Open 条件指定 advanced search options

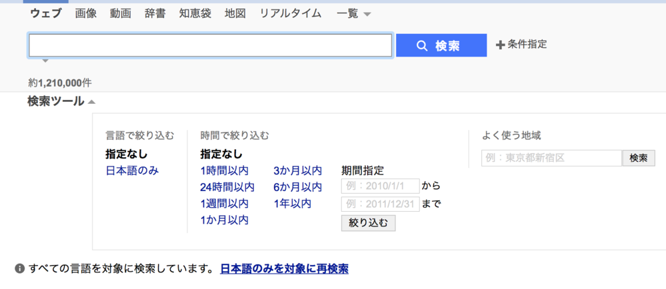521,45
